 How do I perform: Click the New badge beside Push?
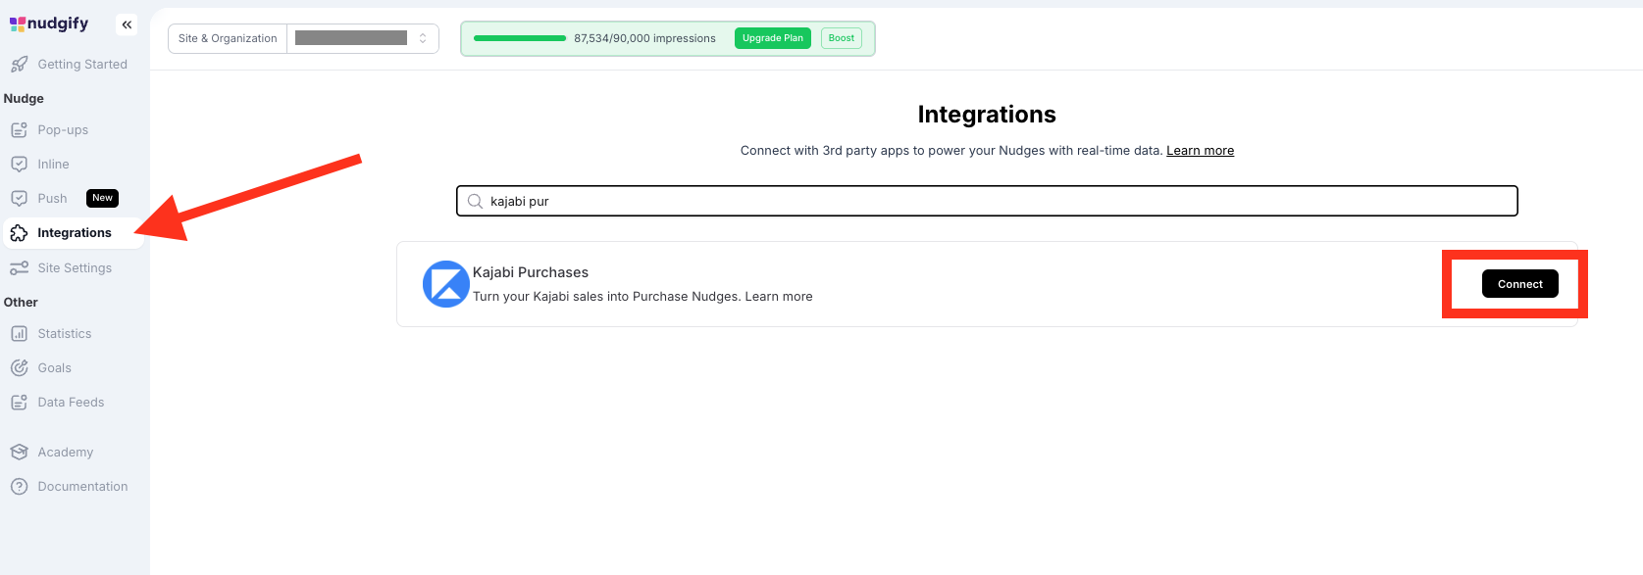tap(102, 198)
